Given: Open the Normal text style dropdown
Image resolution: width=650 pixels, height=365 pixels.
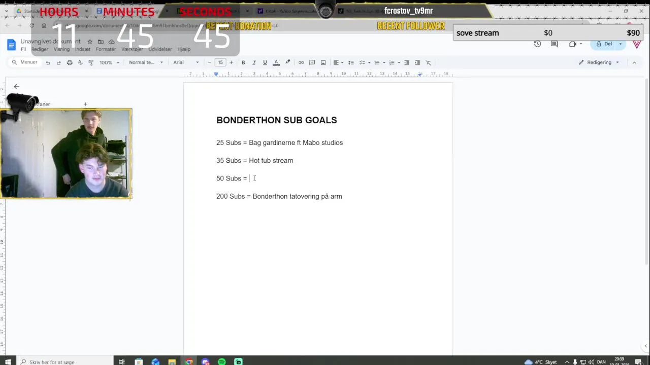Looking at the screenshot, I should 146,62.
